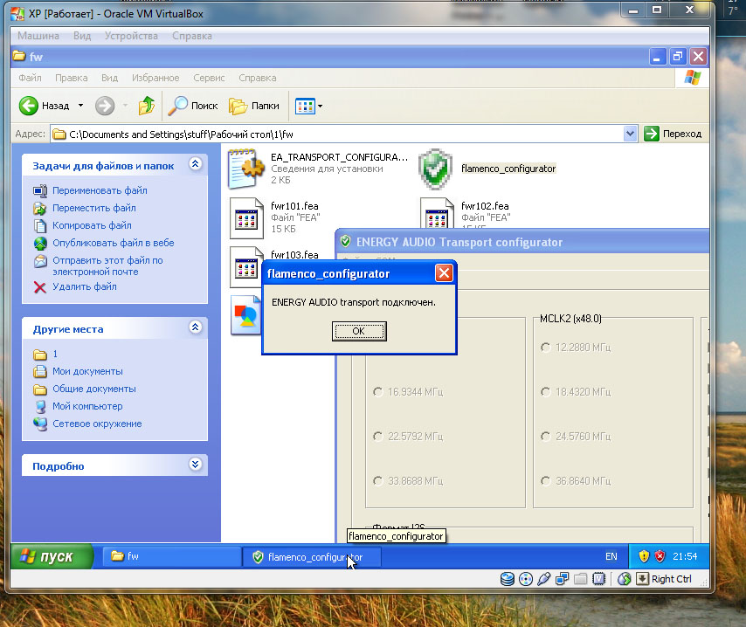Open the Справка menu in Explorer

(x=258, y=78)
